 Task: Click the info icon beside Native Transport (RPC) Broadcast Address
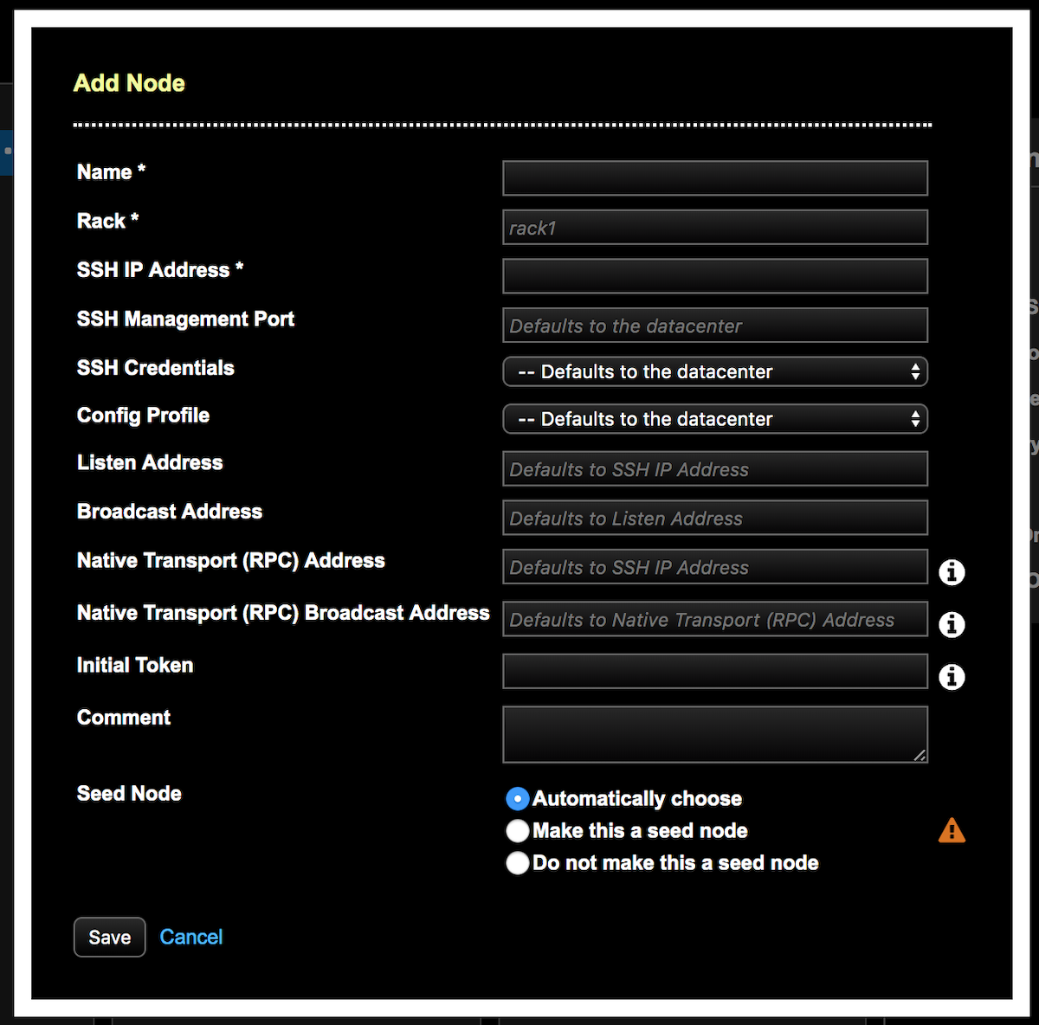pyautogui.click(x=952, y=625)
